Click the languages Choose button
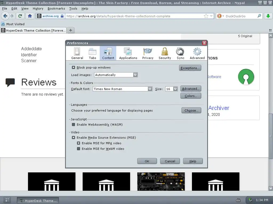Screen dimensions: 273x204 point(191,110)
